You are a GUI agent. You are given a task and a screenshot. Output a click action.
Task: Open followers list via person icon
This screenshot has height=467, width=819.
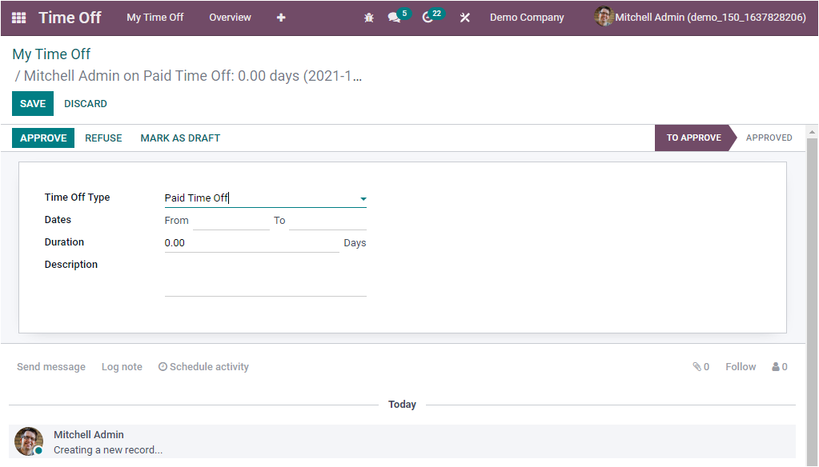(x=775, y=366)
